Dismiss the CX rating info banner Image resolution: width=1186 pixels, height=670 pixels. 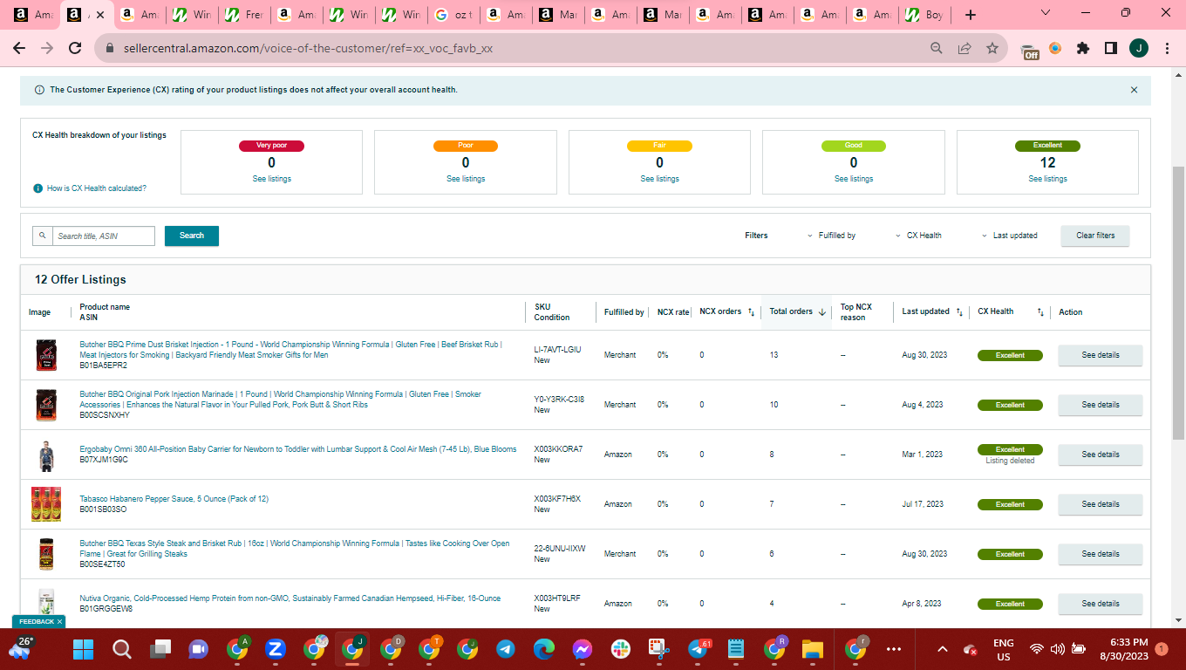tap(1134, 90)
